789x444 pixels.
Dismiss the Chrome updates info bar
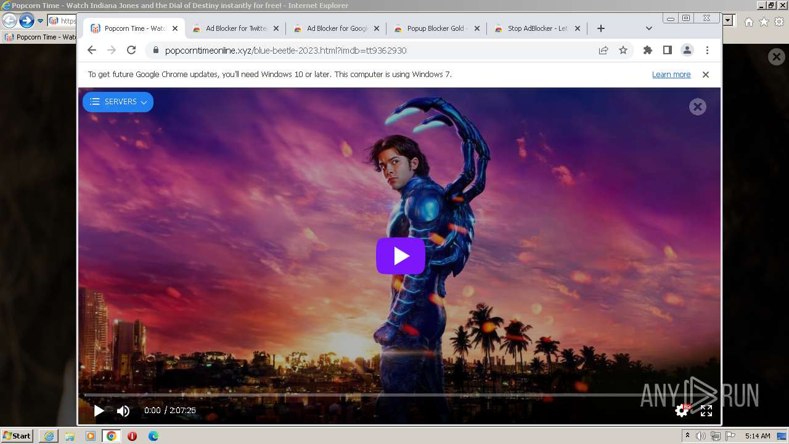point(706,74)
